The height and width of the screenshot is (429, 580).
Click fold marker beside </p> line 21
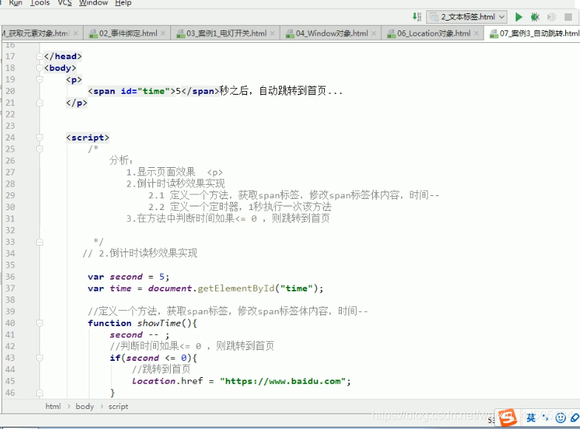pyautogui.click(x=40, y=103)
